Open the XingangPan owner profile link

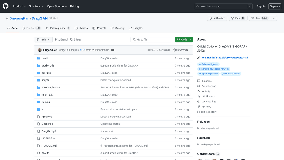(x=19, y=18)
